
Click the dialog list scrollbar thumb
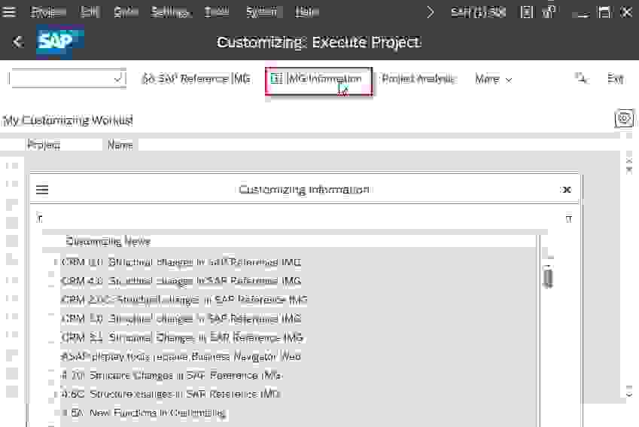click(548, 277)
